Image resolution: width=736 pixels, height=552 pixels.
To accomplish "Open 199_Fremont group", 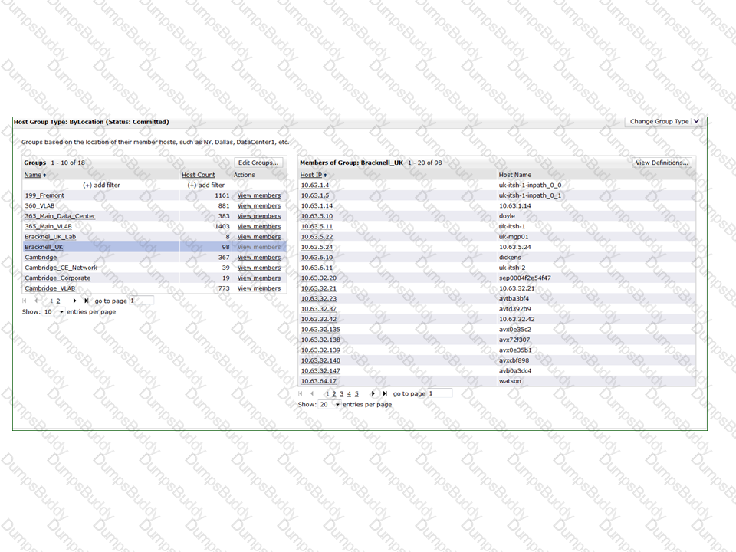I will pos(44,195).
